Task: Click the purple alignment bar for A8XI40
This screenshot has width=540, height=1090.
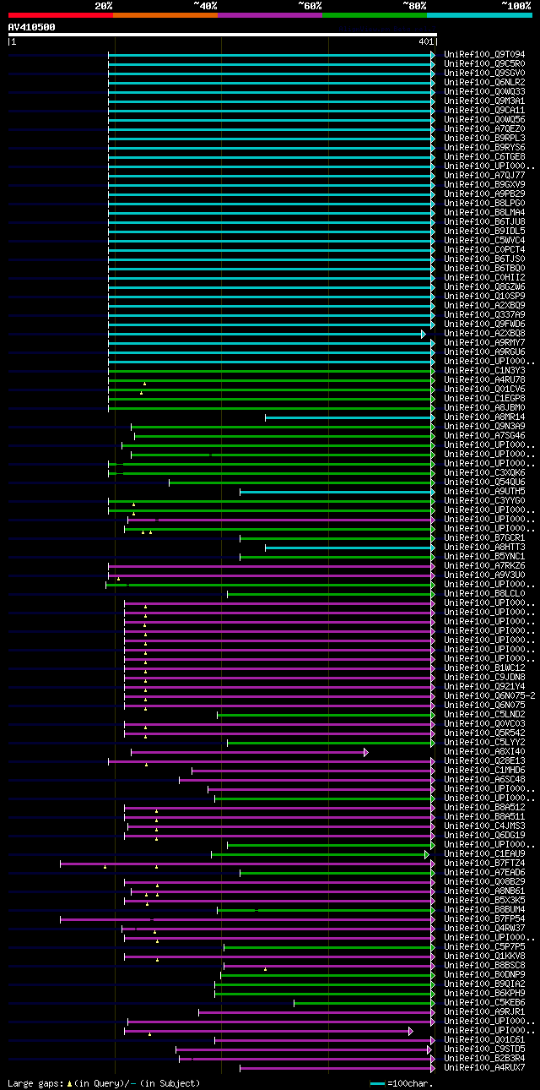Action: [249, 752]
